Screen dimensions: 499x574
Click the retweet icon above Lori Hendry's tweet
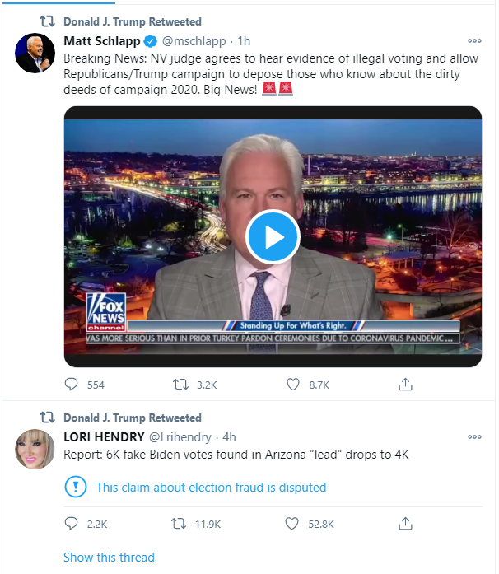(47, 418)
